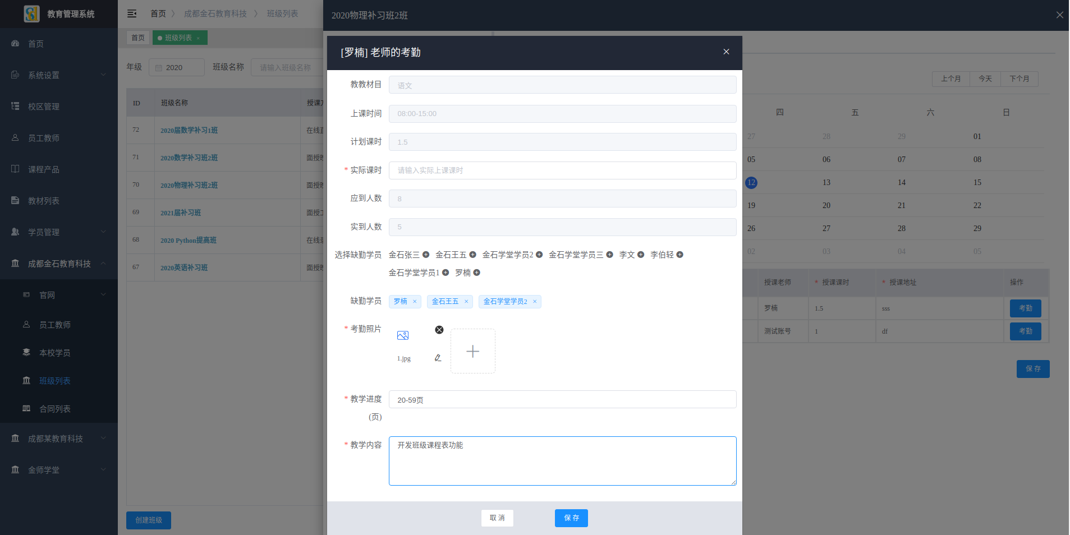
Task: Remove 金石学堂学员2 absent tag
Action: click(535, 302)
